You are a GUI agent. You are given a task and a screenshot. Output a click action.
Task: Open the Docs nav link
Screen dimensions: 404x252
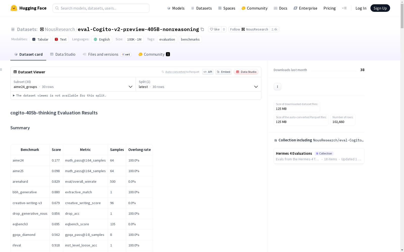click(280, 8)
